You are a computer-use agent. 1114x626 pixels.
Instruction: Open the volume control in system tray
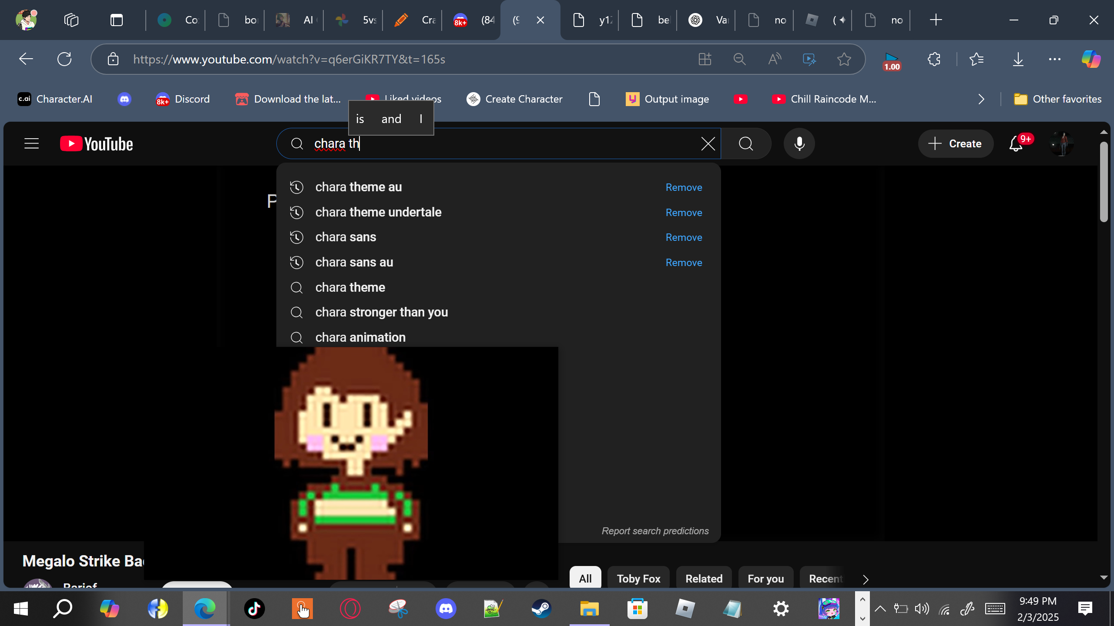pos(922,609)
